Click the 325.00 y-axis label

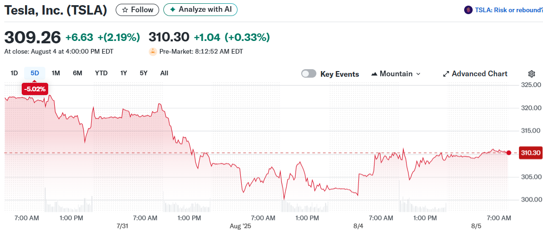point(531,85)
